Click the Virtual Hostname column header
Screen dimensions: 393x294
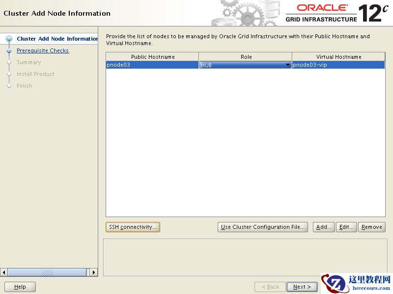pyautogui.click(x=338, y=57)
